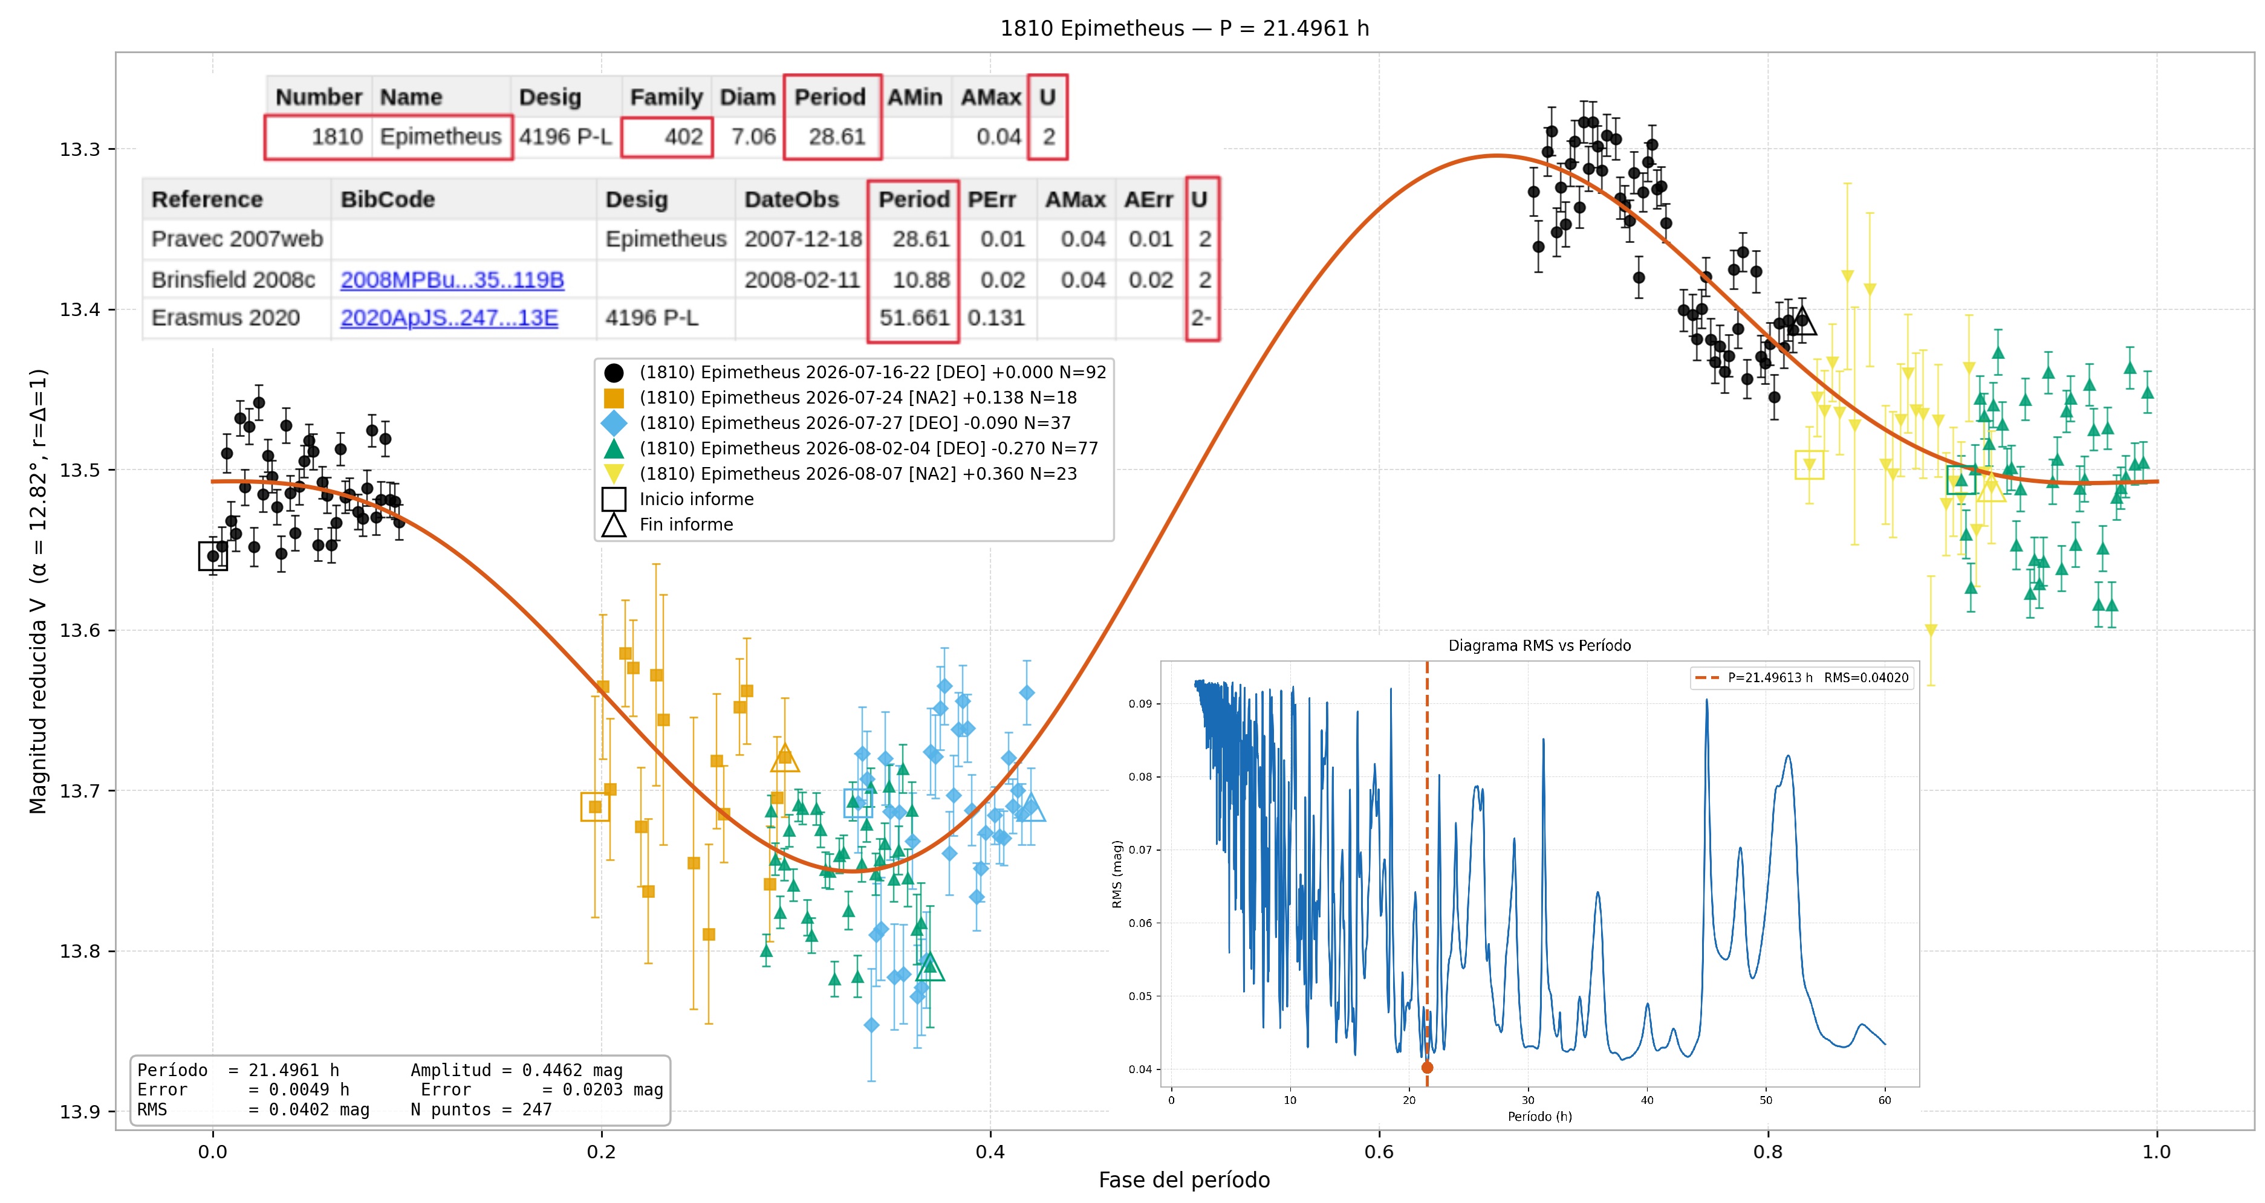Click the black open square start marker on plot
Screen dimensions: 2265x1203
pyautogui.click(x=213, y=556)
